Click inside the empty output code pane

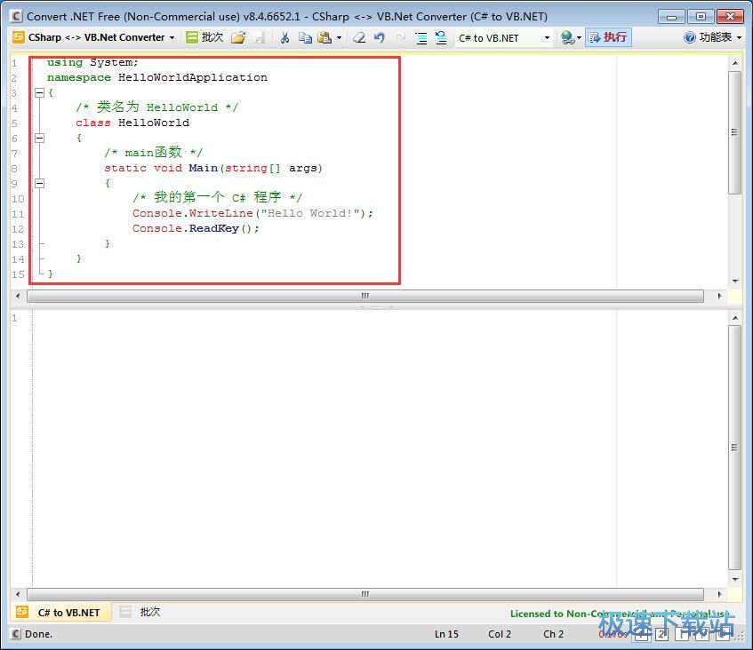(356, 444)
